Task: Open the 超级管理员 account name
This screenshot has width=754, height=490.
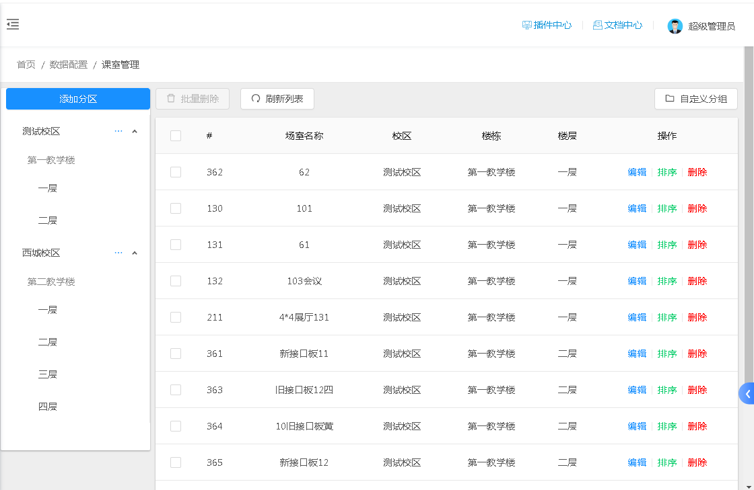Action: click(x=711, y=26)
